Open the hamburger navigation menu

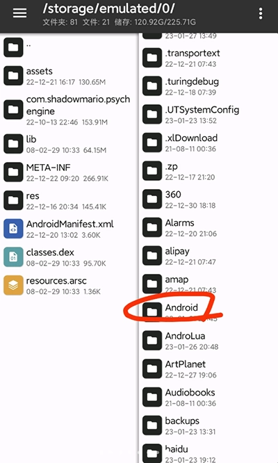(19, 13)
